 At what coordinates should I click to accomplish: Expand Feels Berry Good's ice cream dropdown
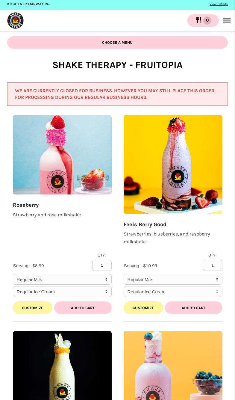173,292
